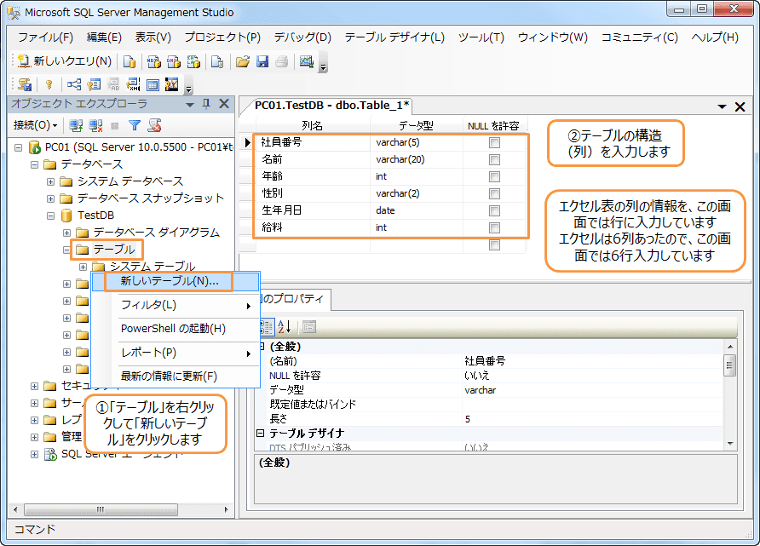Click the Property Pages icon in properties
760x546 pixels.
pos(309,327)
